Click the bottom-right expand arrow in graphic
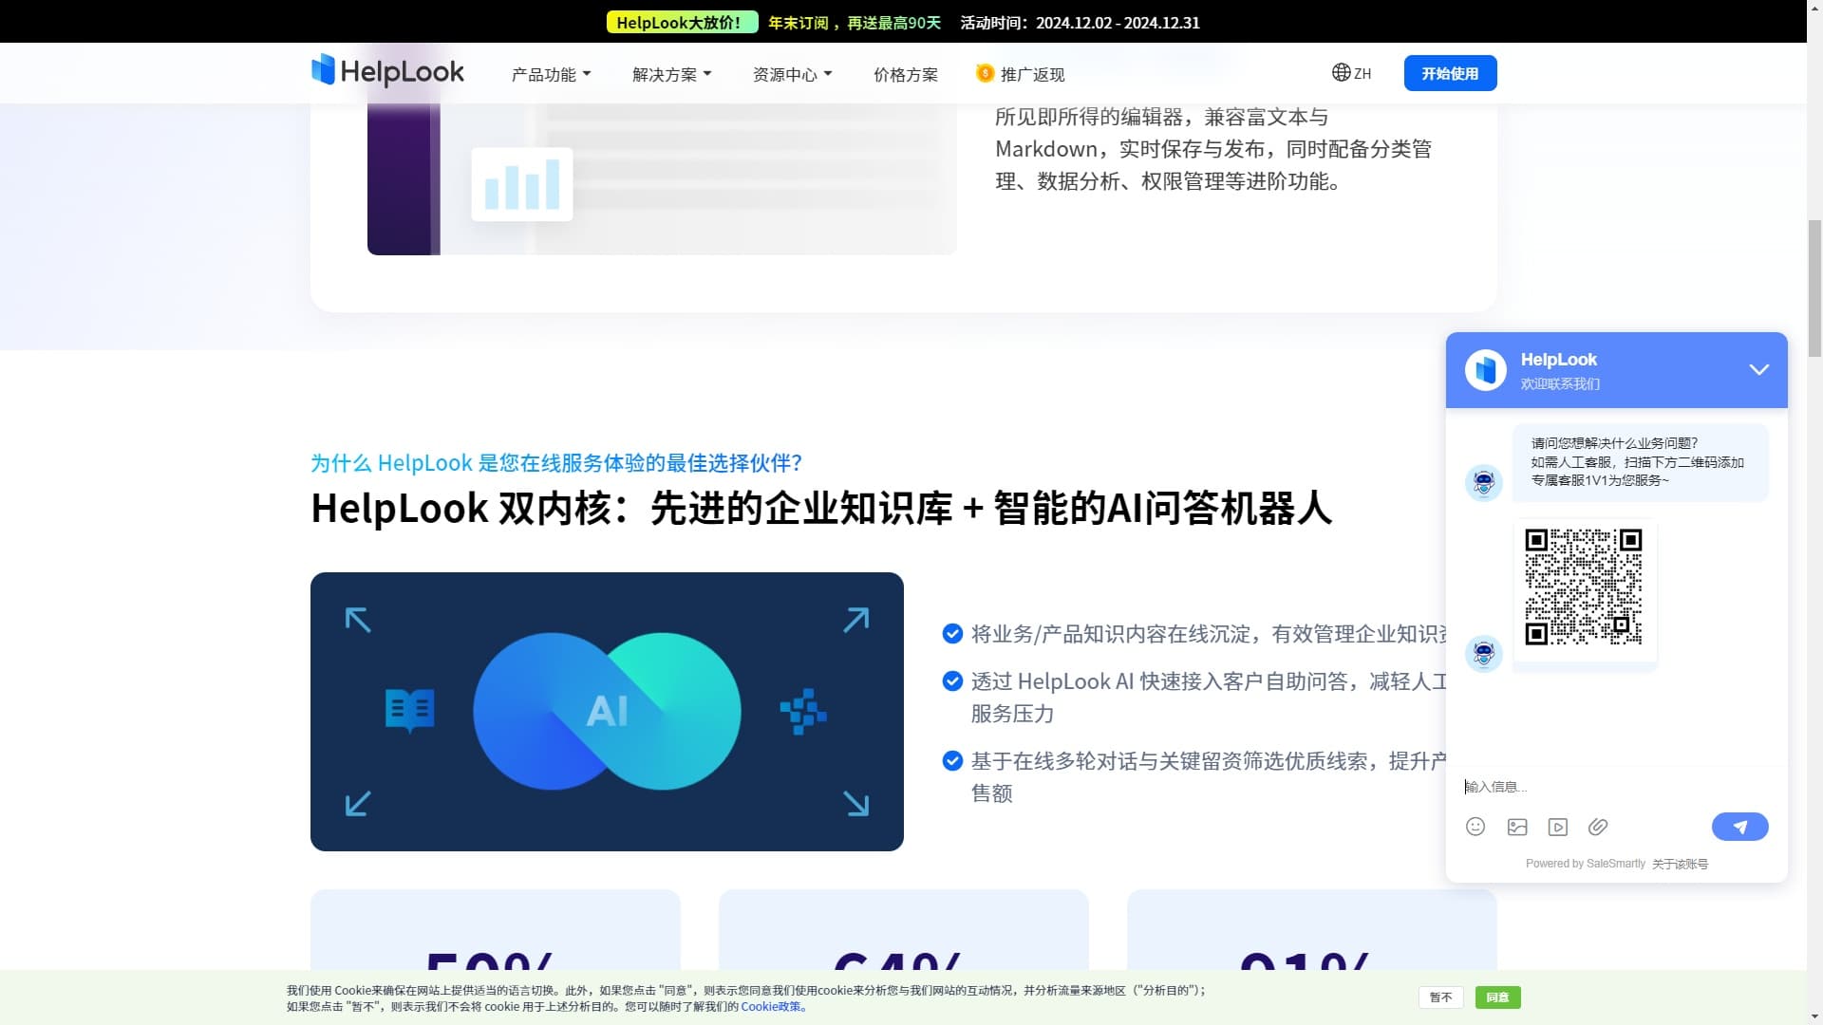The height and width of the screenshot is (1025, 1823). (x=855, y=803)
